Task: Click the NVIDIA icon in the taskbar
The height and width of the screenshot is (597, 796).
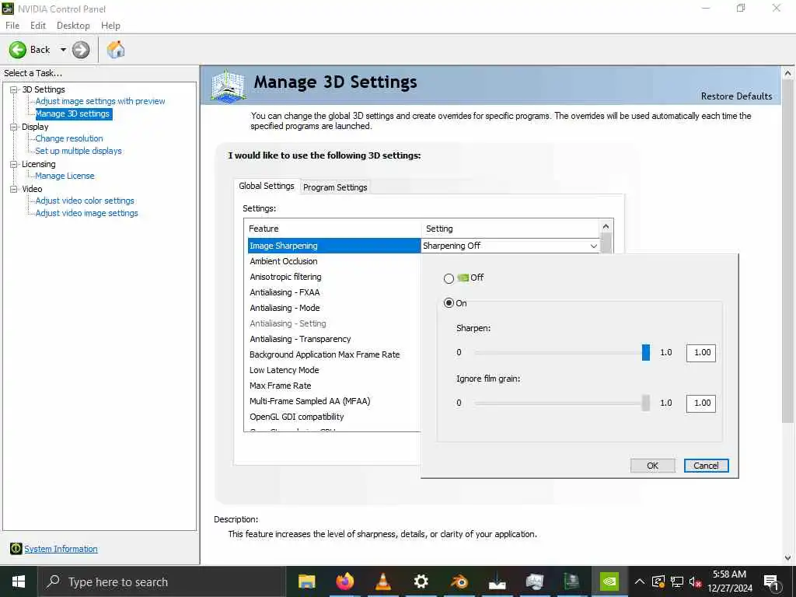Action: tap(609, 581)
